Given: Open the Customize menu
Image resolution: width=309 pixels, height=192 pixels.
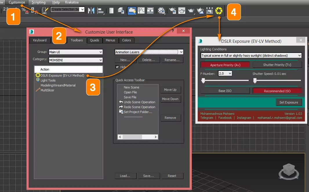Looking at the screenshot, I should 17,2.
